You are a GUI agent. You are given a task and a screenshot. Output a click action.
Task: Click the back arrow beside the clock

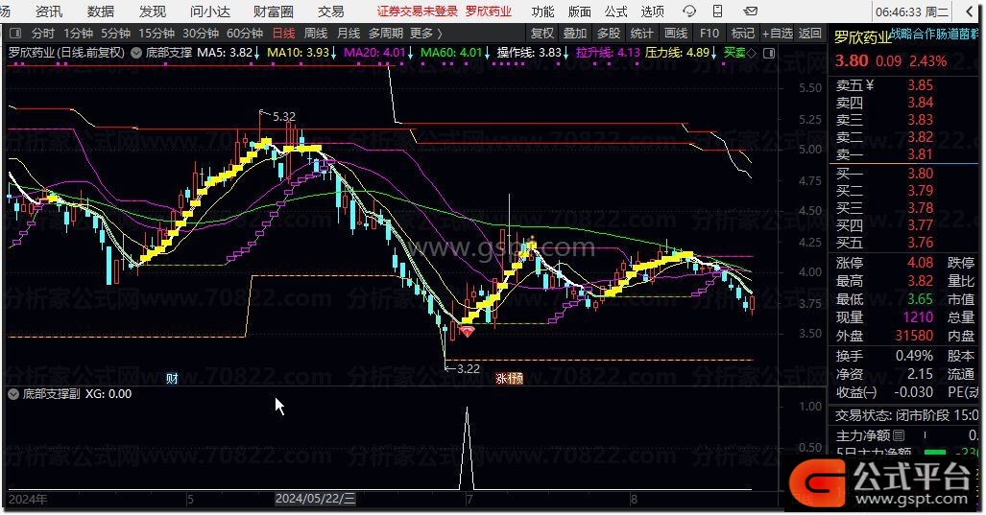tap(969, 12)
